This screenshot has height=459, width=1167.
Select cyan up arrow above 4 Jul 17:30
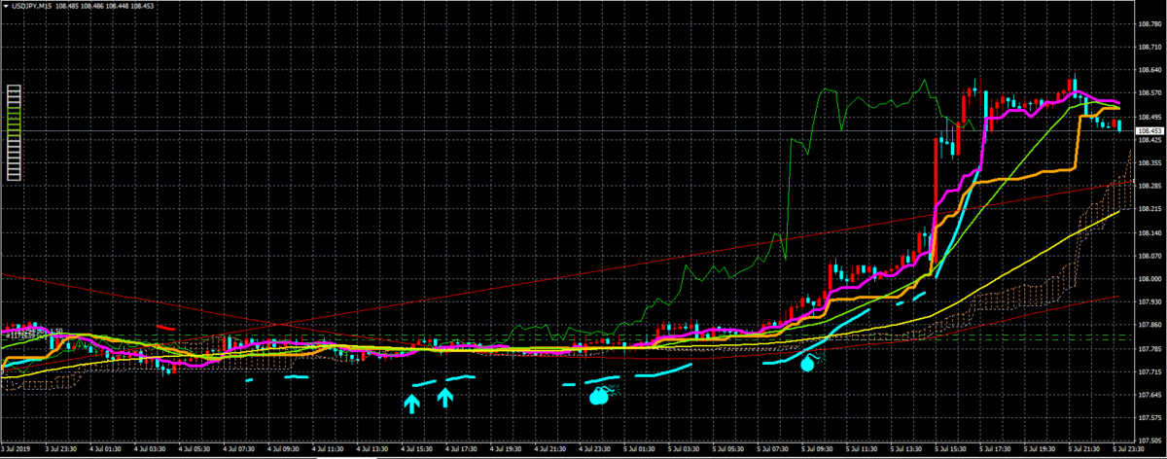click(445, 398)
